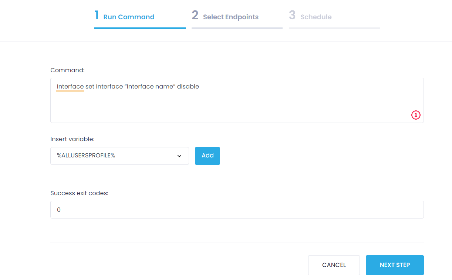Screen dimensions: 452x280
Task: Open the Insert variable dropdown
Action: (x=119, y=156)
